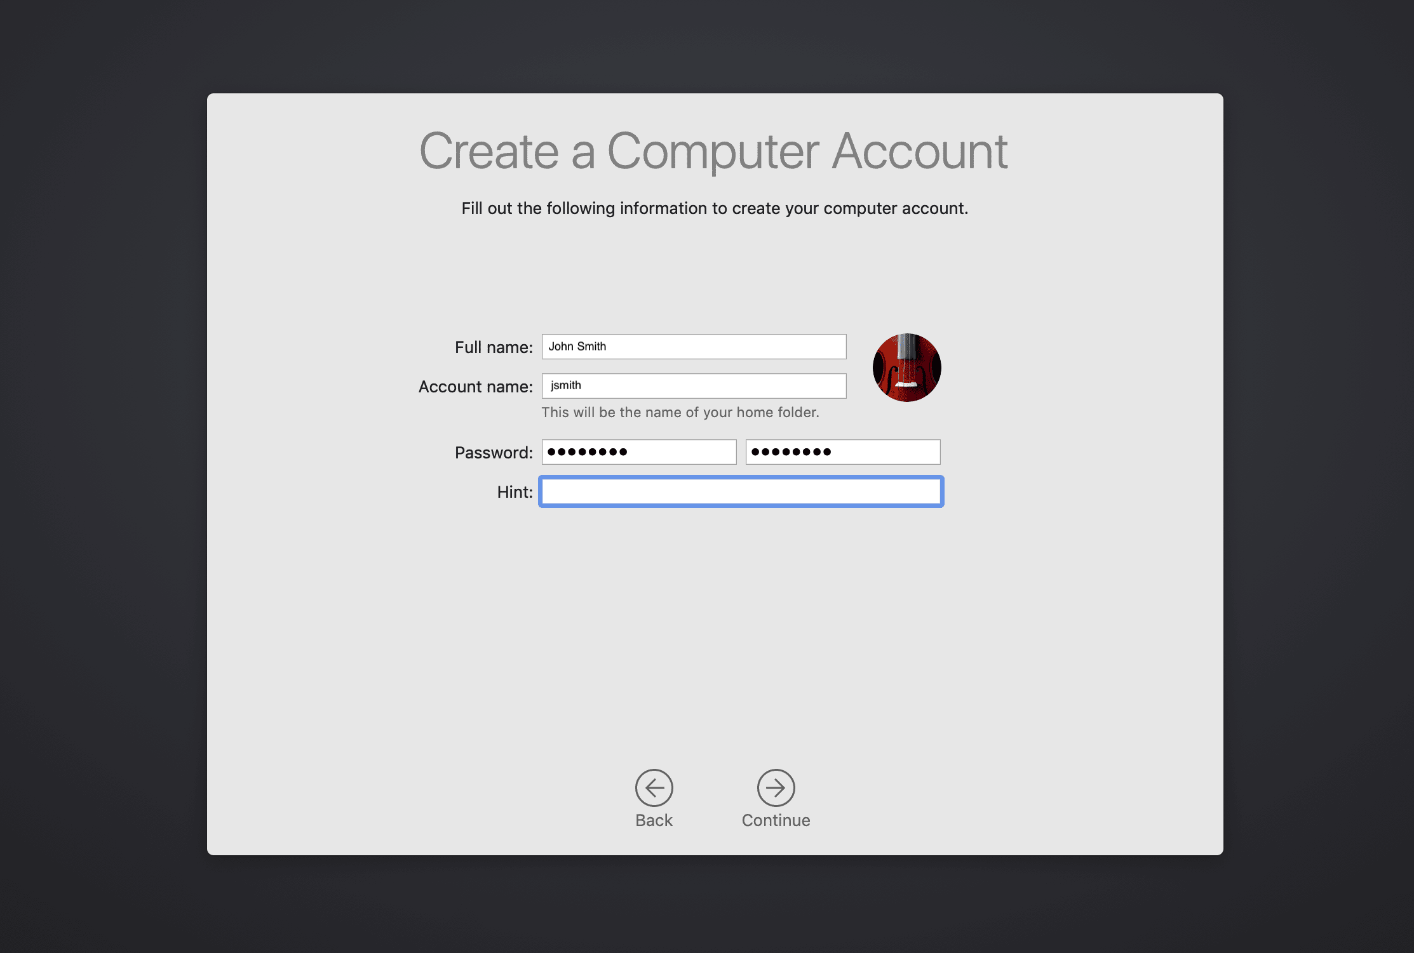Click the empty Hint field

(x=741, y=491)
